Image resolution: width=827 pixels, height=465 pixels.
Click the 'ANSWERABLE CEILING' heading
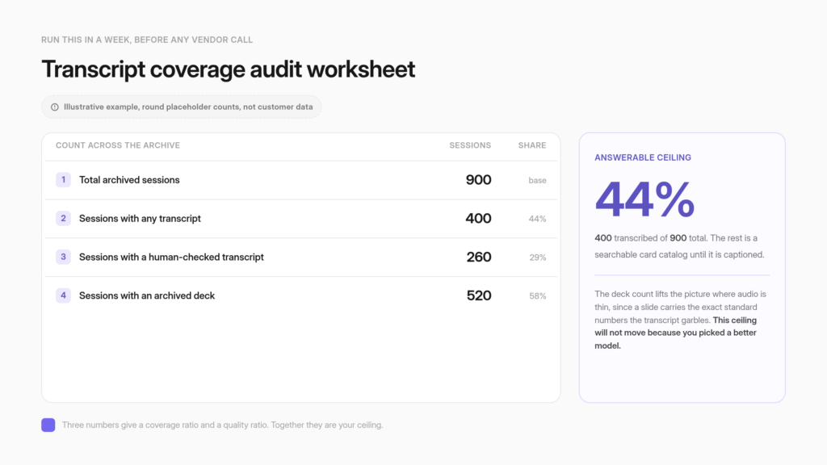click(x=643, y=157)
